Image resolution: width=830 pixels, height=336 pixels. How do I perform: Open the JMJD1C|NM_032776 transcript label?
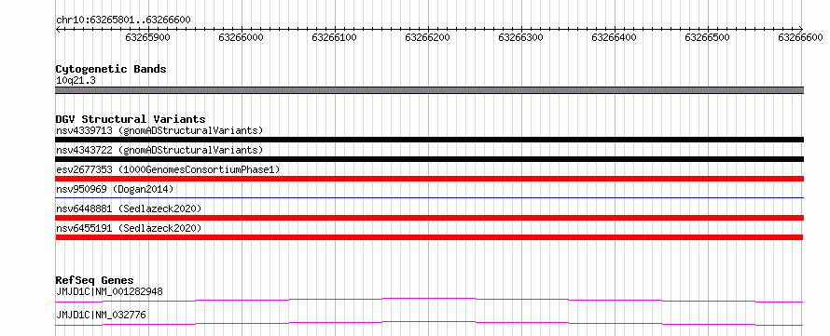101,316
